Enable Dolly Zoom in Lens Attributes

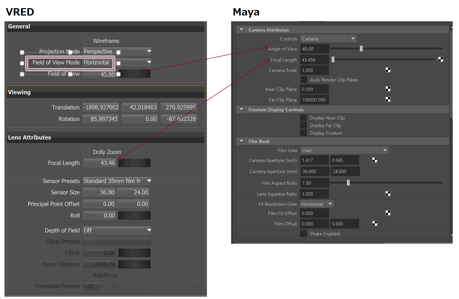coord(86,152)
